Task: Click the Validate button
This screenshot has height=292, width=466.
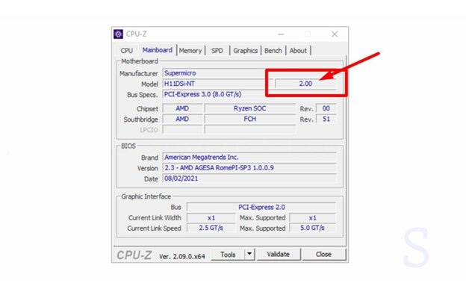Action: tap(278, 254)
